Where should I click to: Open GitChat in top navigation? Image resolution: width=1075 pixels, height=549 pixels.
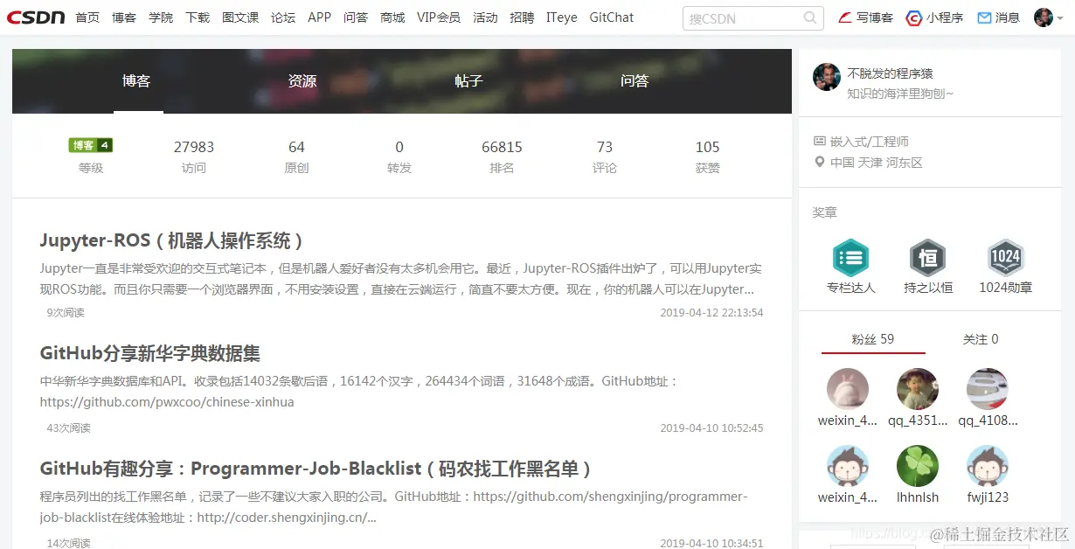[x=612, y=17]
